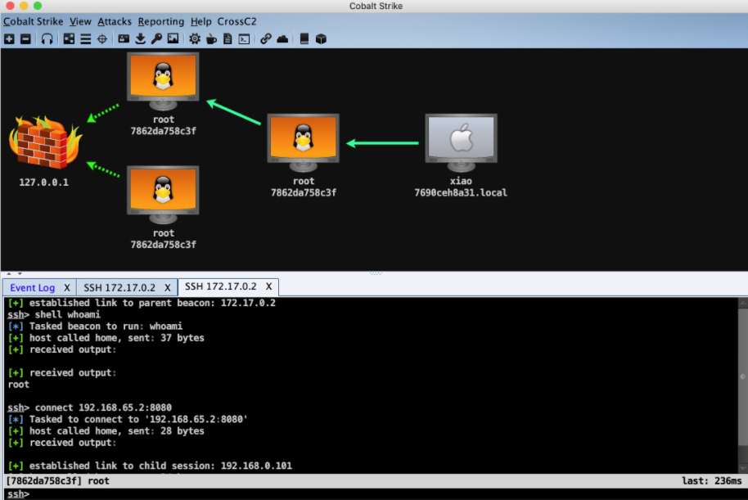Open the Help menu

point(201,21)
